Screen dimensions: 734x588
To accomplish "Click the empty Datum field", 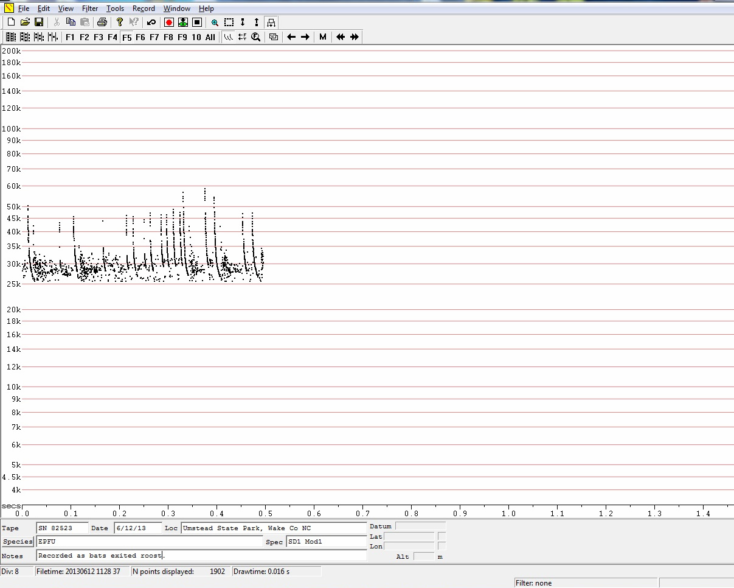I will pyautogui.click(x=420, y=526).
